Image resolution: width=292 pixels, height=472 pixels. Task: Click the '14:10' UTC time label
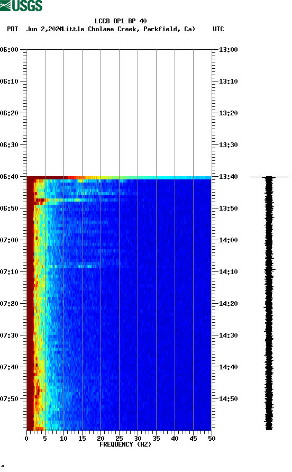coord(229,272)
